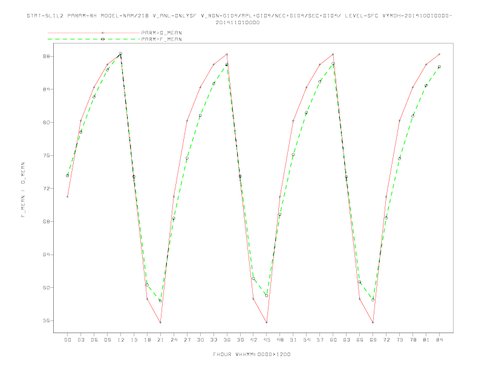Click the red O_MEAN minimum point at hour 21
The width and height of the screenshot is (479, 370).
coord(160,322)
